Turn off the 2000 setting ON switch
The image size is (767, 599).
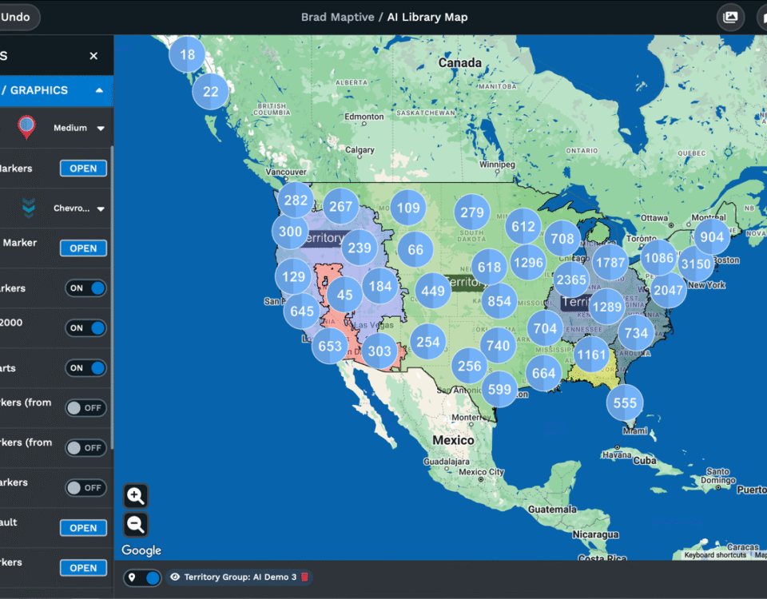[85, 328]
